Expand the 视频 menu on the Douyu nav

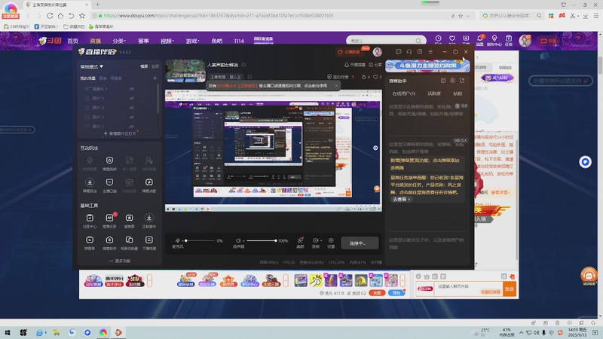pyautogui.click(x=167, y=41)
